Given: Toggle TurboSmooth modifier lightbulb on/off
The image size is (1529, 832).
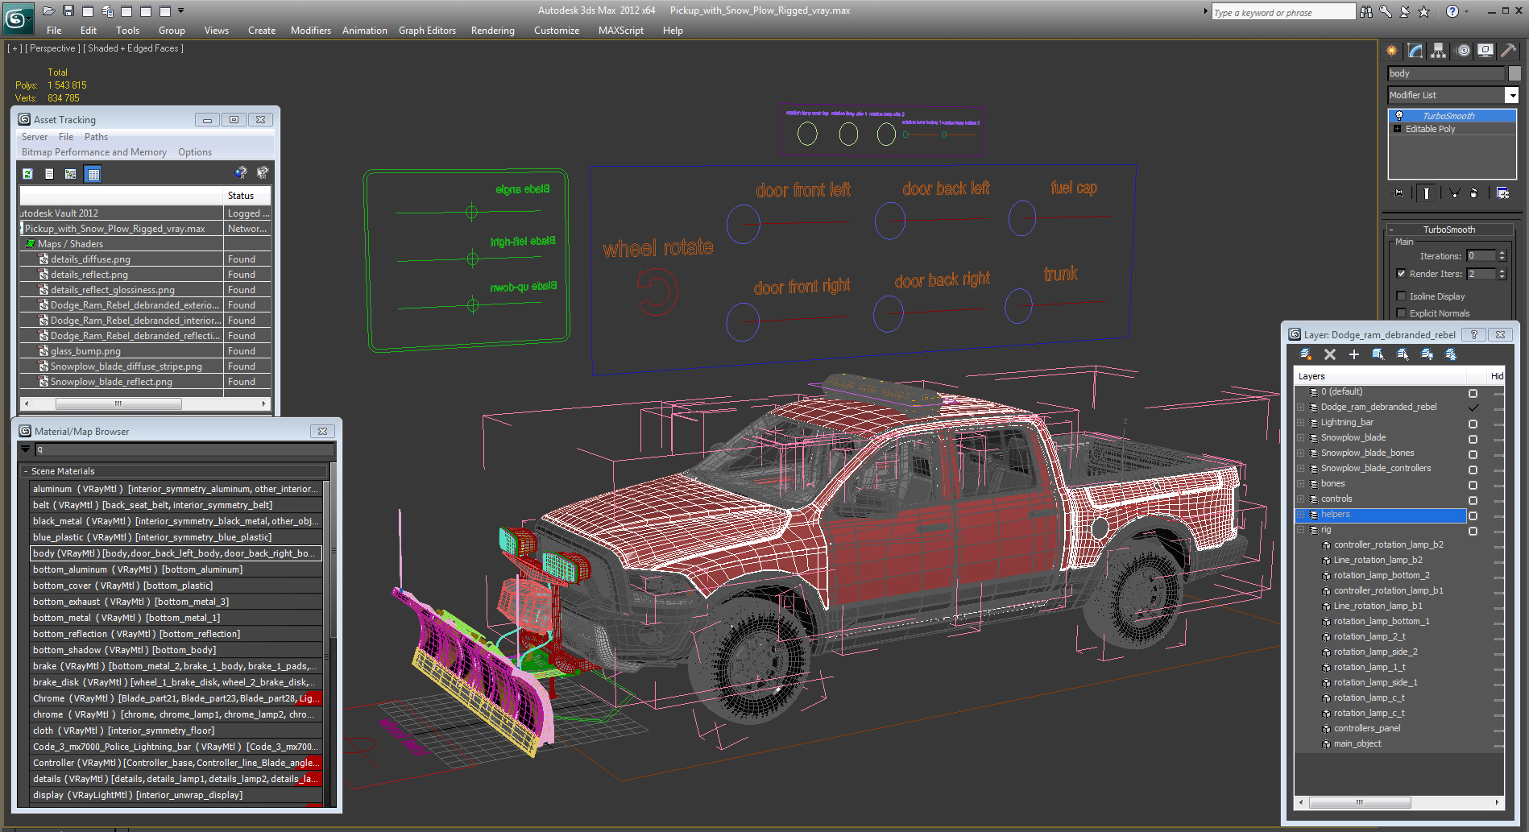Looking at the screenshot, I should tap(1399, 116).
